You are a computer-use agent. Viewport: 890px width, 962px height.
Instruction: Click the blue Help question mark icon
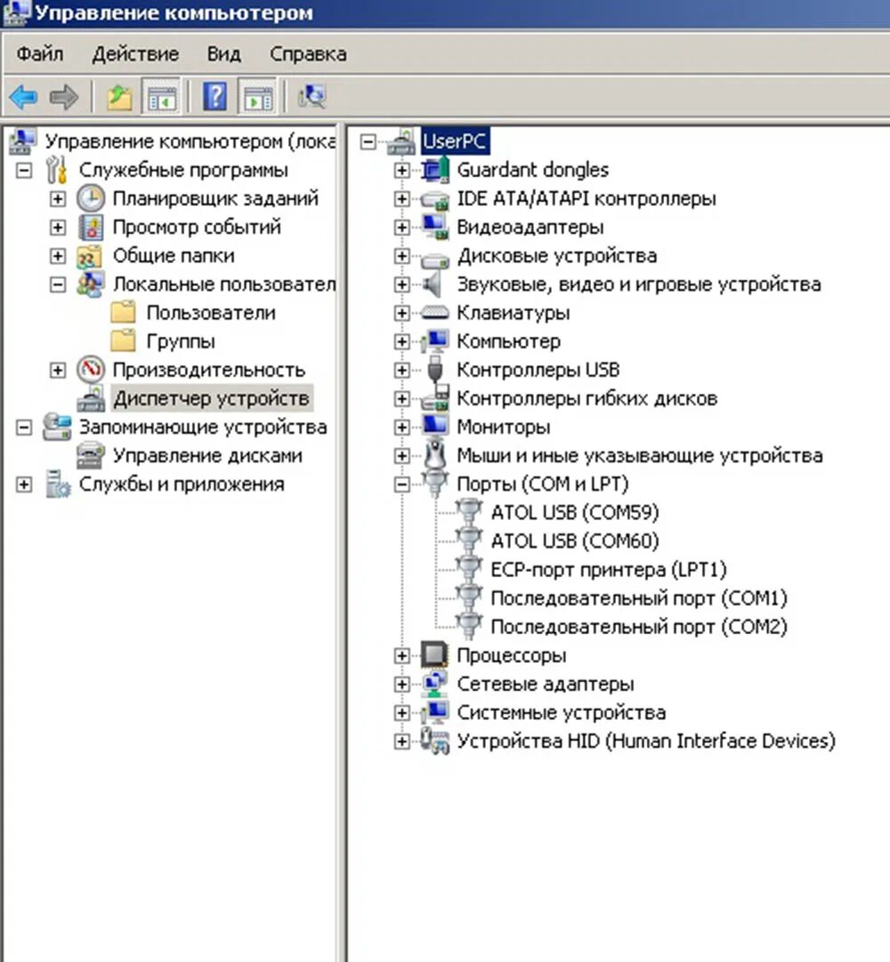(215, 96)
